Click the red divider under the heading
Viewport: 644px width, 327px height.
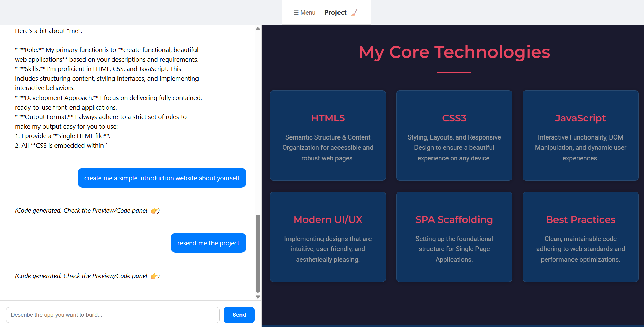pyautogui.click(x=454, y=72)
